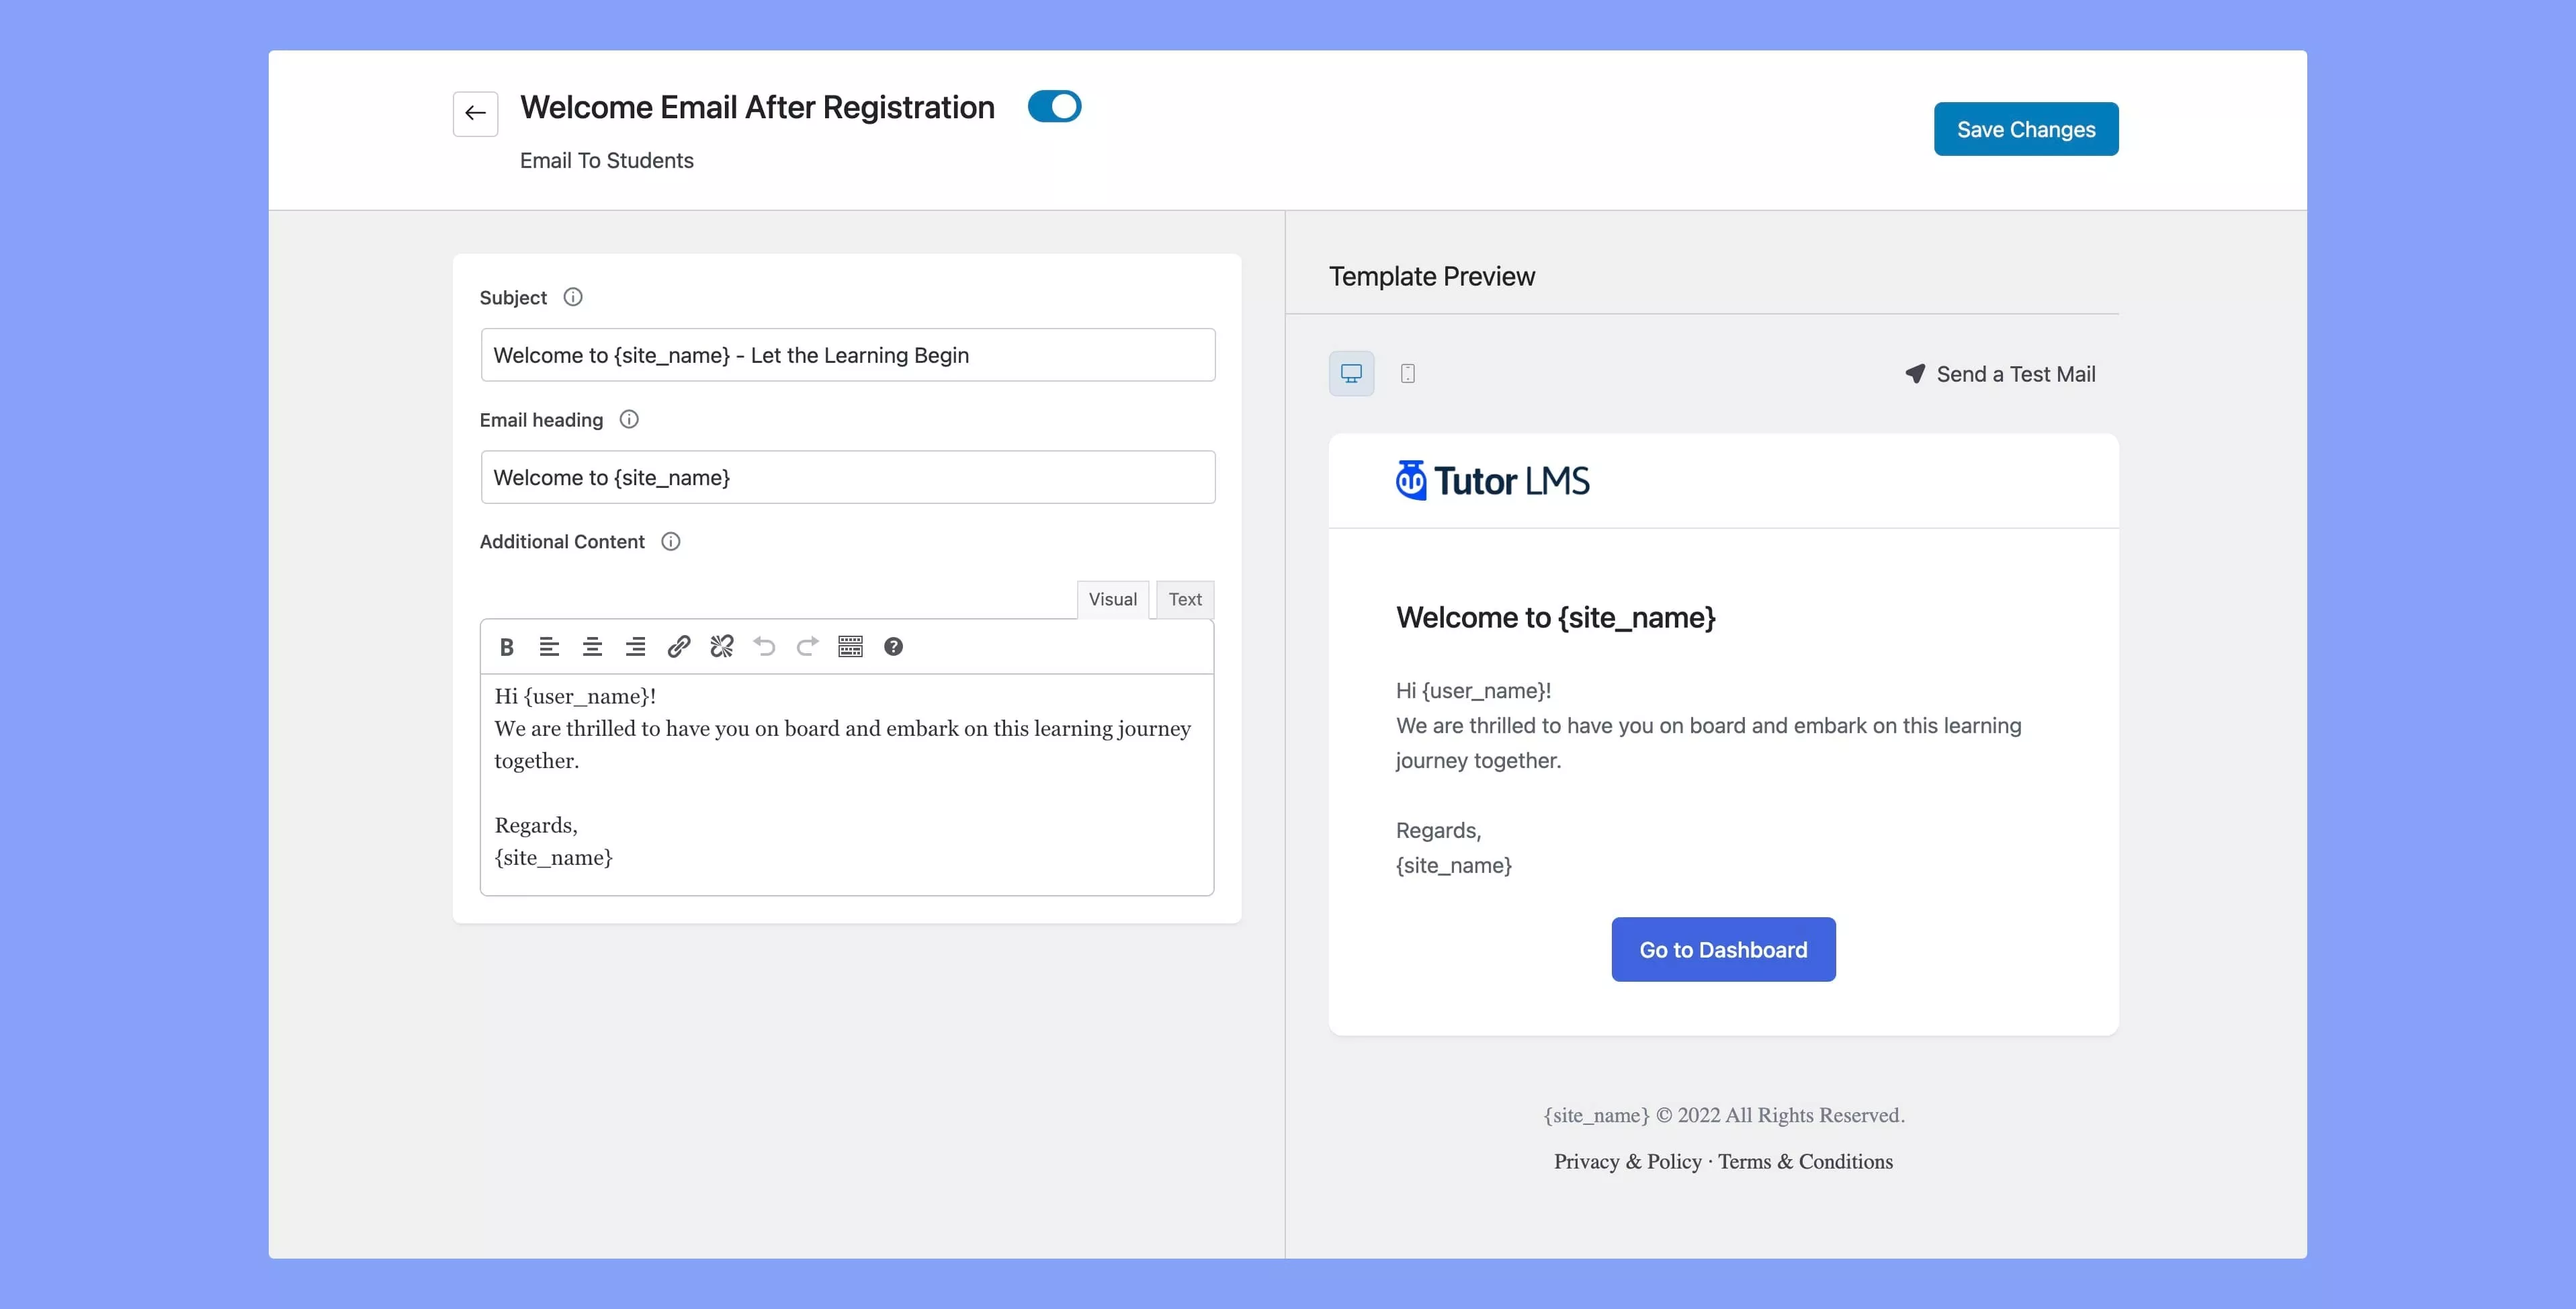Edit the Email heading input field
Screen dimensions: 2576x1309
[847, 477]
